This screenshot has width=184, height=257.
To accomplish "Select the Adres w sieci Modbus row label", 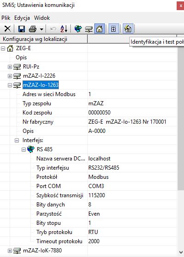I will [x=49, y=94].
